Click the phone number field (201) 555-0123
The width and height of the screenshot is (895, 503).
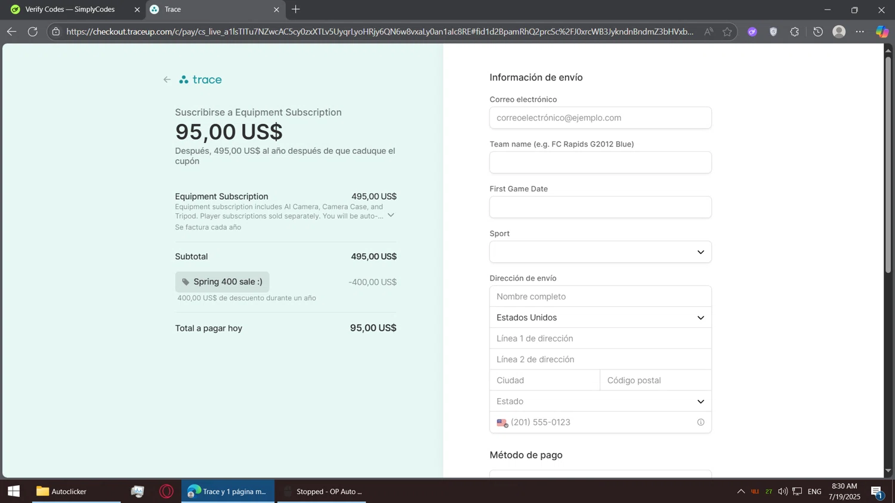(x=600, y=423)
